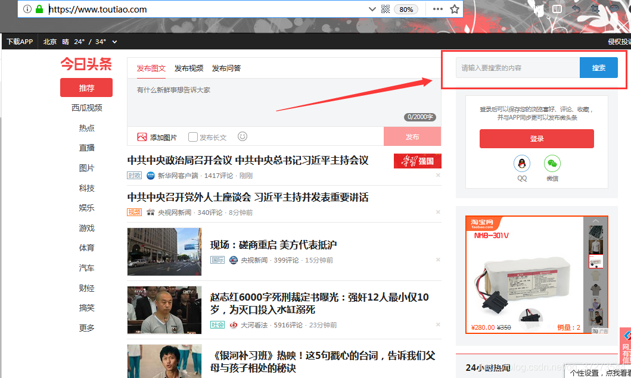Dismiss the 党外人士座谈会 article with its X

438,212
